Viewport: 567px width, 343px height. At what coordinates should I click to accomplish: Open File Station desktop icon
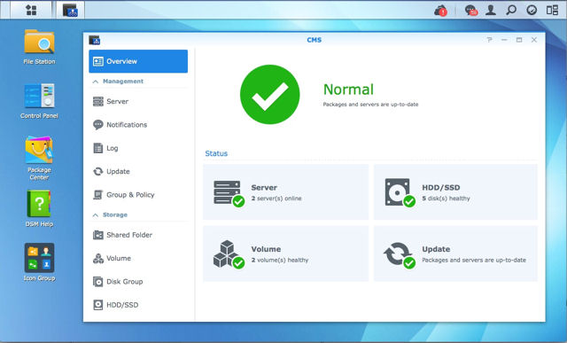[39, 47]
